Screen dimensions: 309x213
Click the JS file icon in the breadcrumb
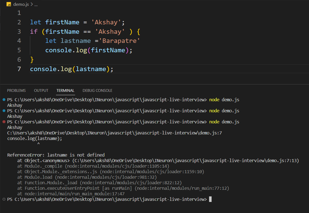9,4
